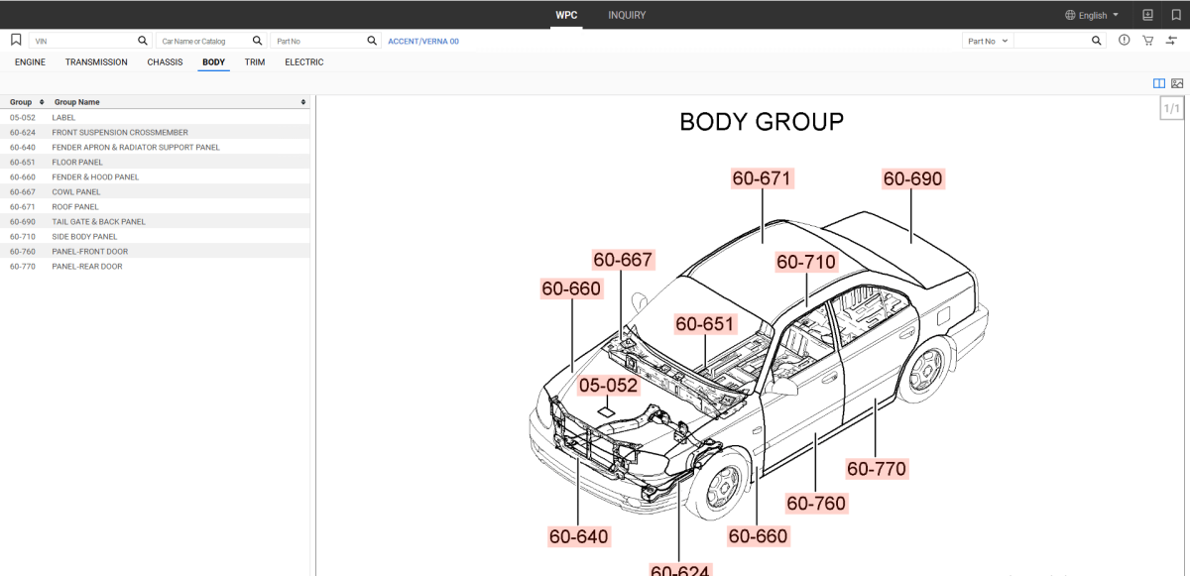Switch to the ENGINE tab
This screenshot has height=576, width=1190.
pos(30,62)
